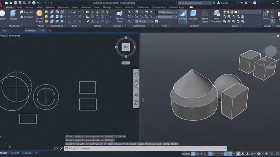Switch to Layout1 tab
Screen dimensions: 280x157
tap(15, 153)
